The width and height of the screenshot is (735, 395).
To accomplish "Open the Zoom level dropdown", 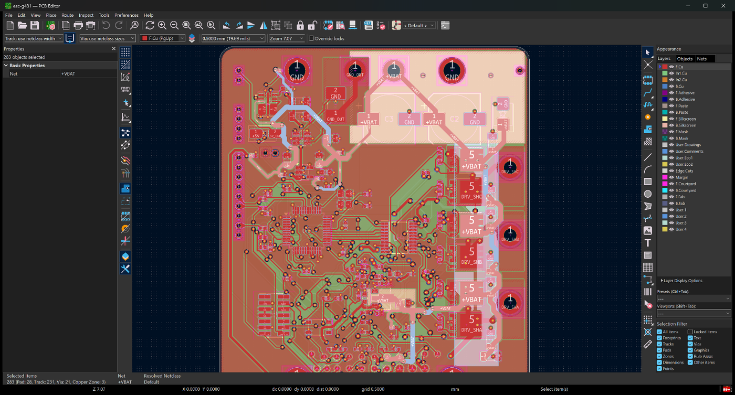I will (287, 38).
